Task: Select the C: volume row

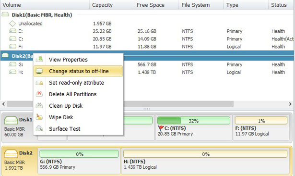Action: (147, 39)
